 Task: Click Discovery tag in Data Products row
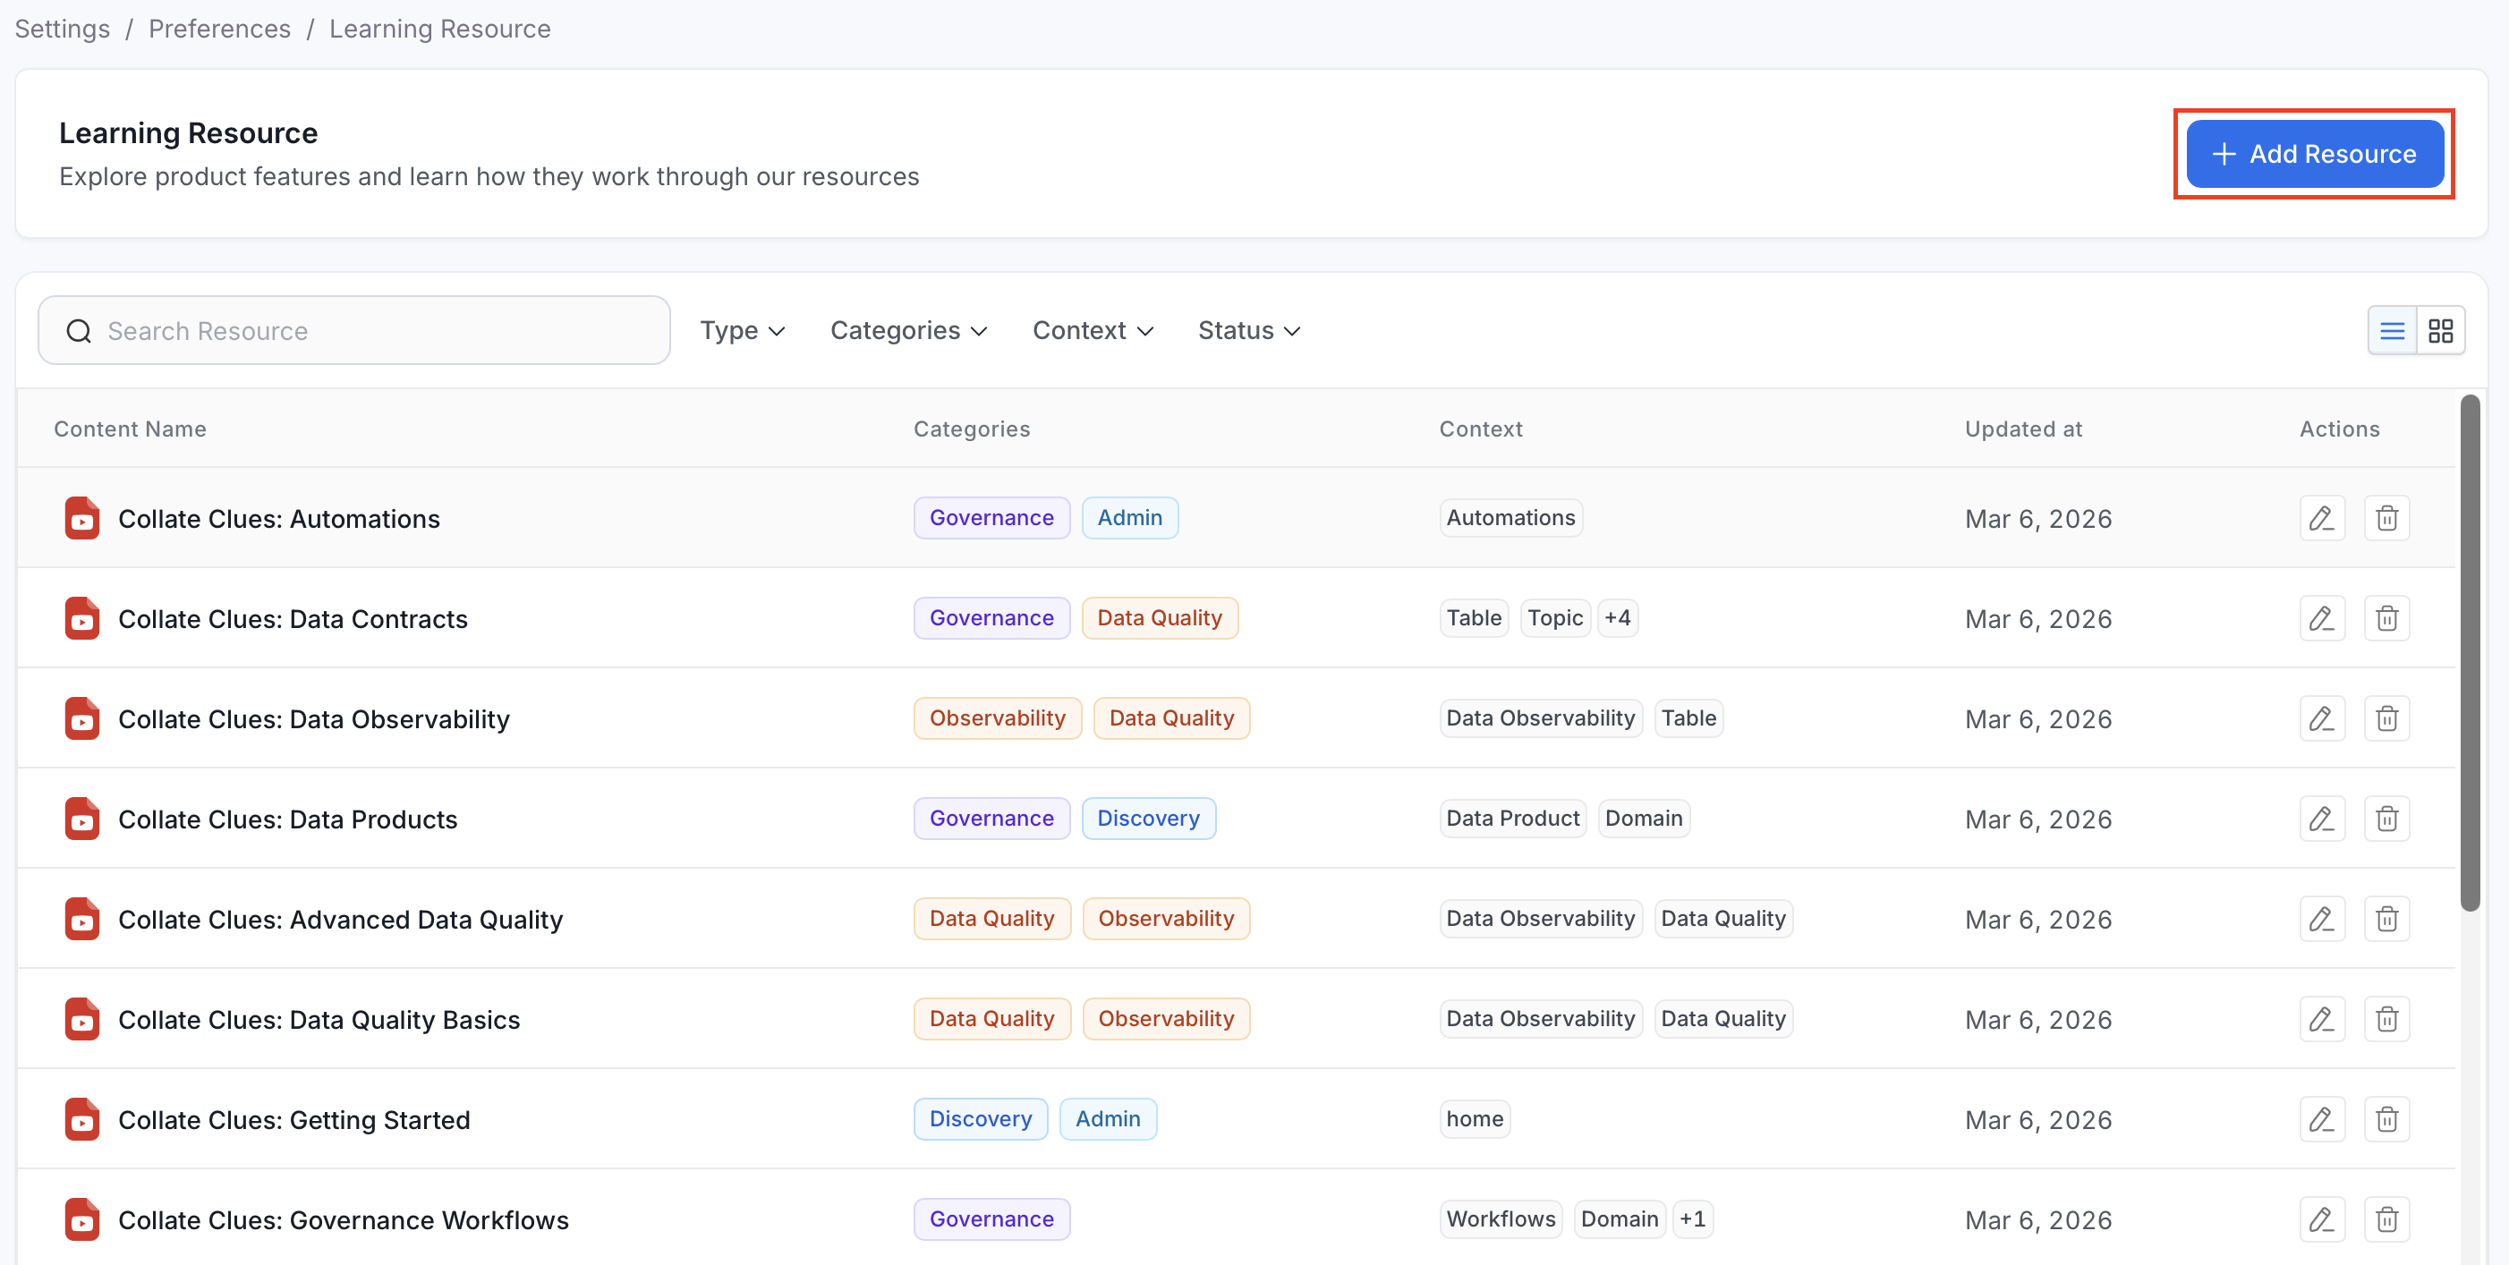tap(1148, 819)
